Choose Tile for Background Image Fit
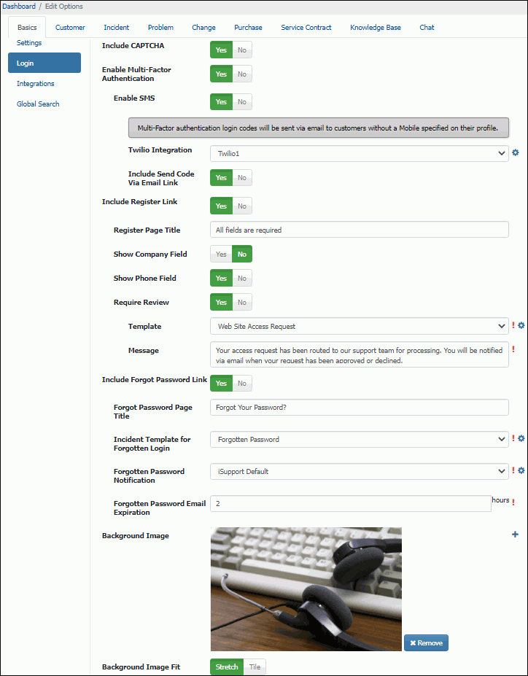 (255, 667)
